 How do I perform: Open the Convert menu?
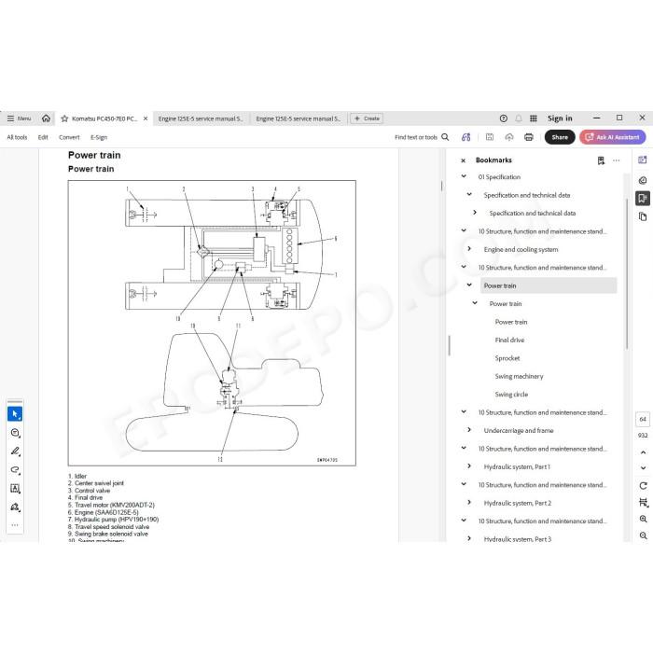[69, 137]
